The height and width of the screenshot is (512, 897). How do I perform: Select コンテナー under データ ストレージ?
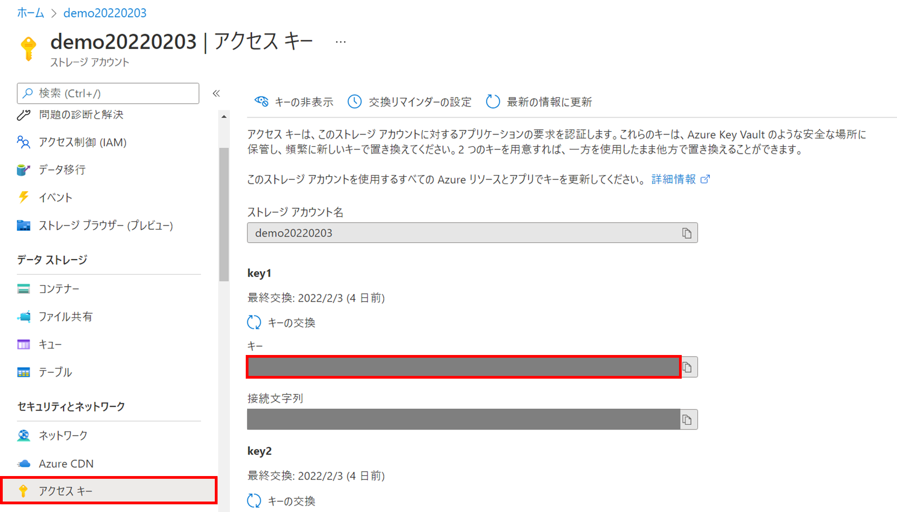59,289
